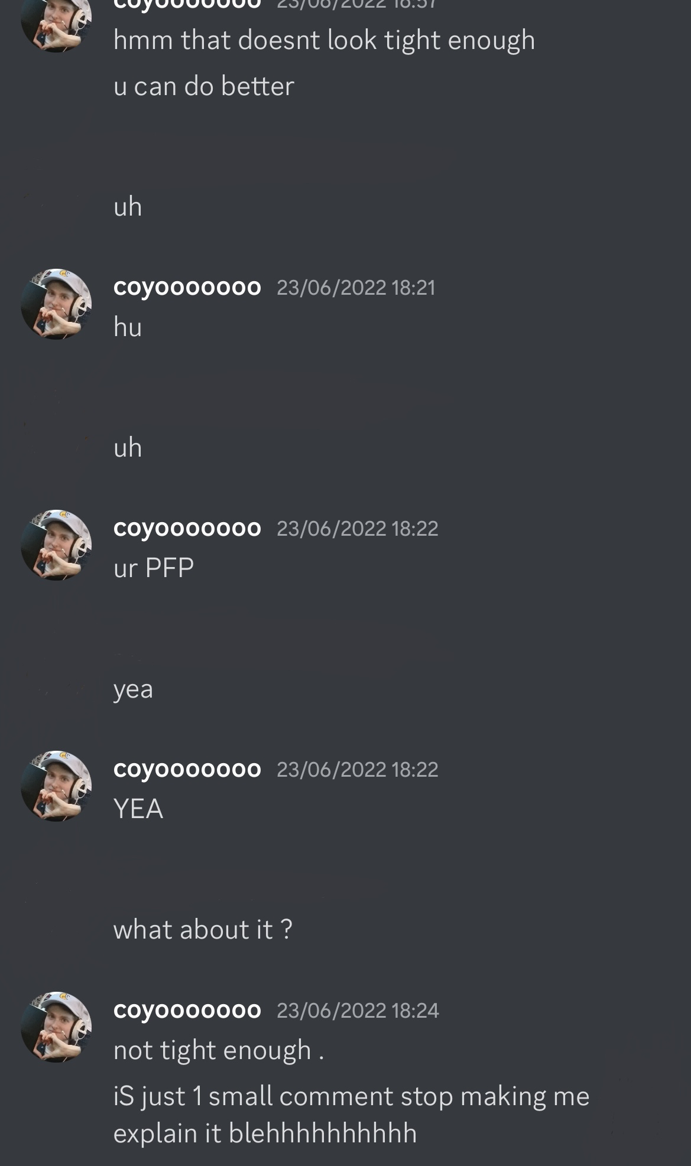Select the timestamp above the "ur PFP" message

(x=358, y=529)
